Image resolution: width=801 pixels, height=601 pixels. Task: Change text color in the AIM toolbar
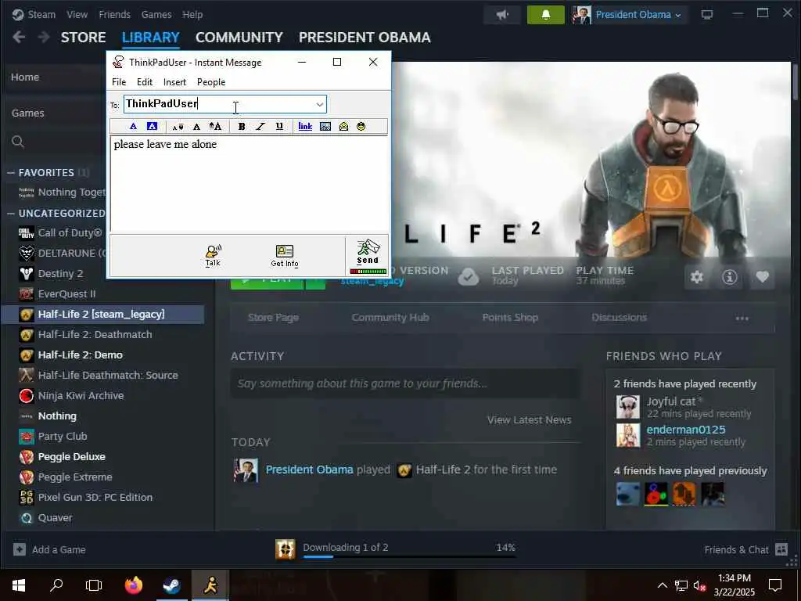coord(133,126)
